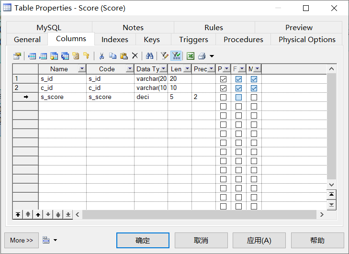Check the P checkbox for s_score row

(x=223, y=97)
